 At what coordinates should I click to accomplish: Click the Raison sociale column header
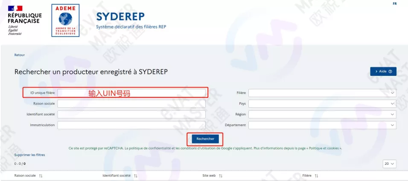(x=25, y=175)
